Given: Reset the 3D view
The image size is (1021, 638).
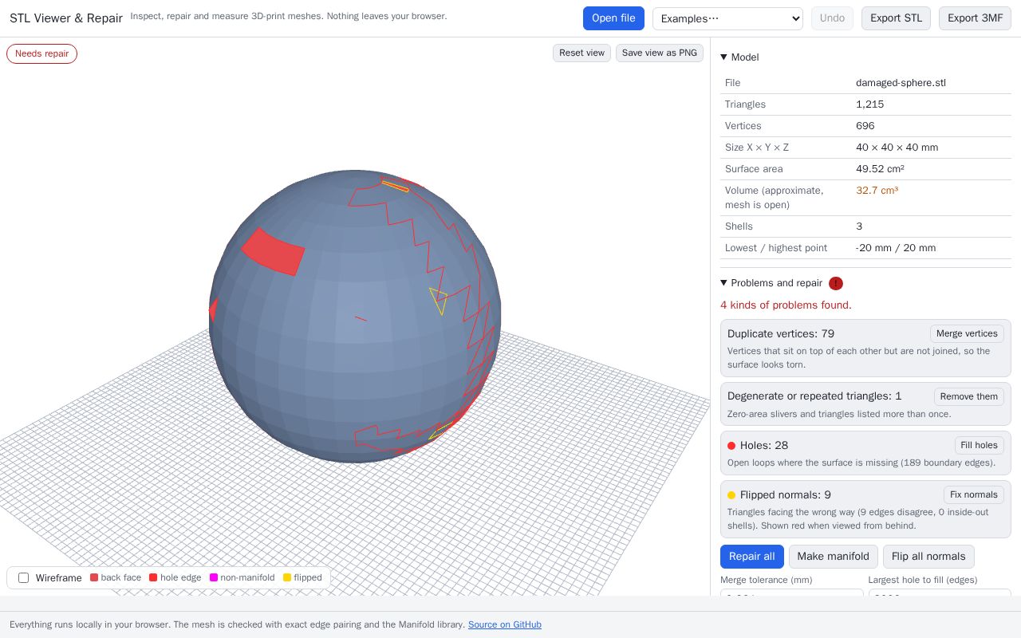Looking at the screenshot, I should point(581,53).
